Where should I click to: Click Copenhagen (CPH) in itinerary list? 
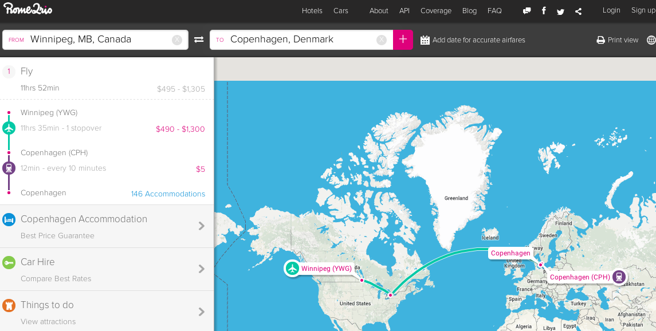[54, 152]
